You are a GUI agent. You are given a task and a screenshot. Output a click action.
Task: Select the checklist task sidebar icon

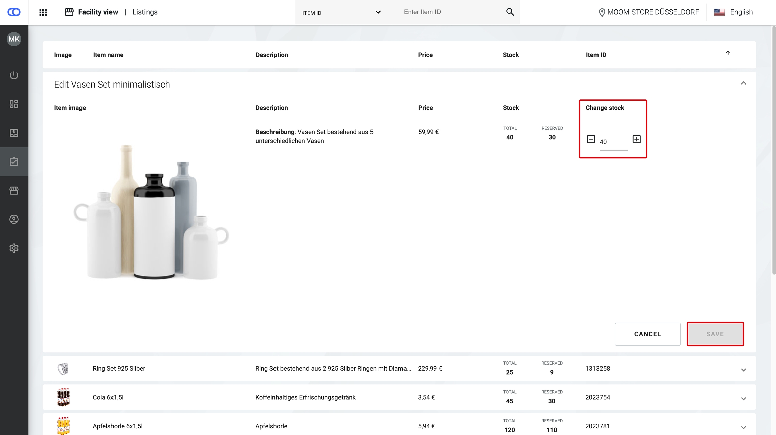[14, 162]
